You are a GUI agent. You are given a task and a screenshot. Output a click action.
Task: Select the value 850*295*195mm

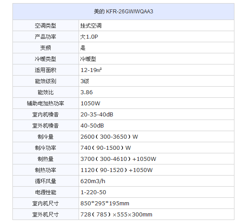(105, 204)
